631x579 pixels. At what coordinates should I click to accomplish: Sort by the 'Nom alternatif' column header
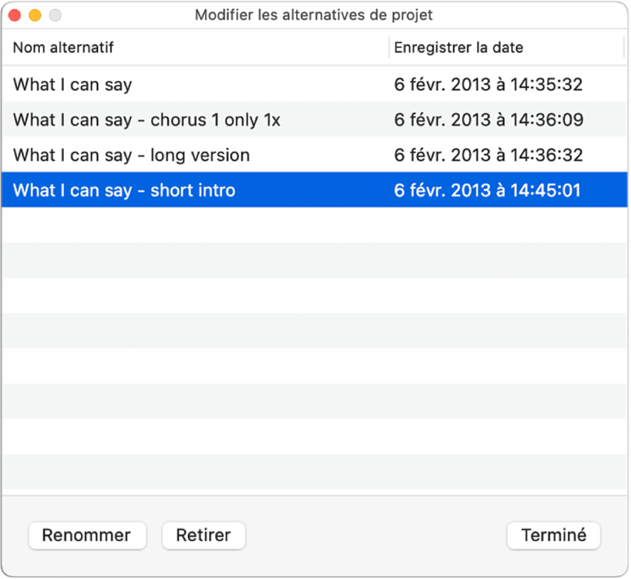point(196,48)
